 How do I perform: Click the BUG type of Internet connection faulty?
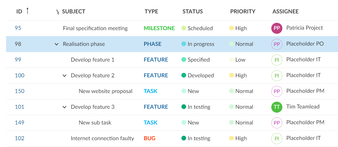point(149,138)
